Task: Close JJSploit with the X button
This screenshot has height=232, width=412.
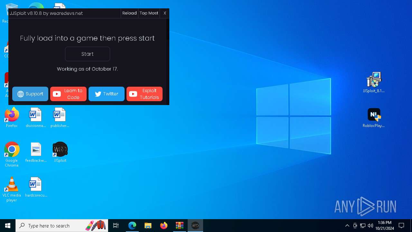Action: pyautogui.click(x=165, y=13)
